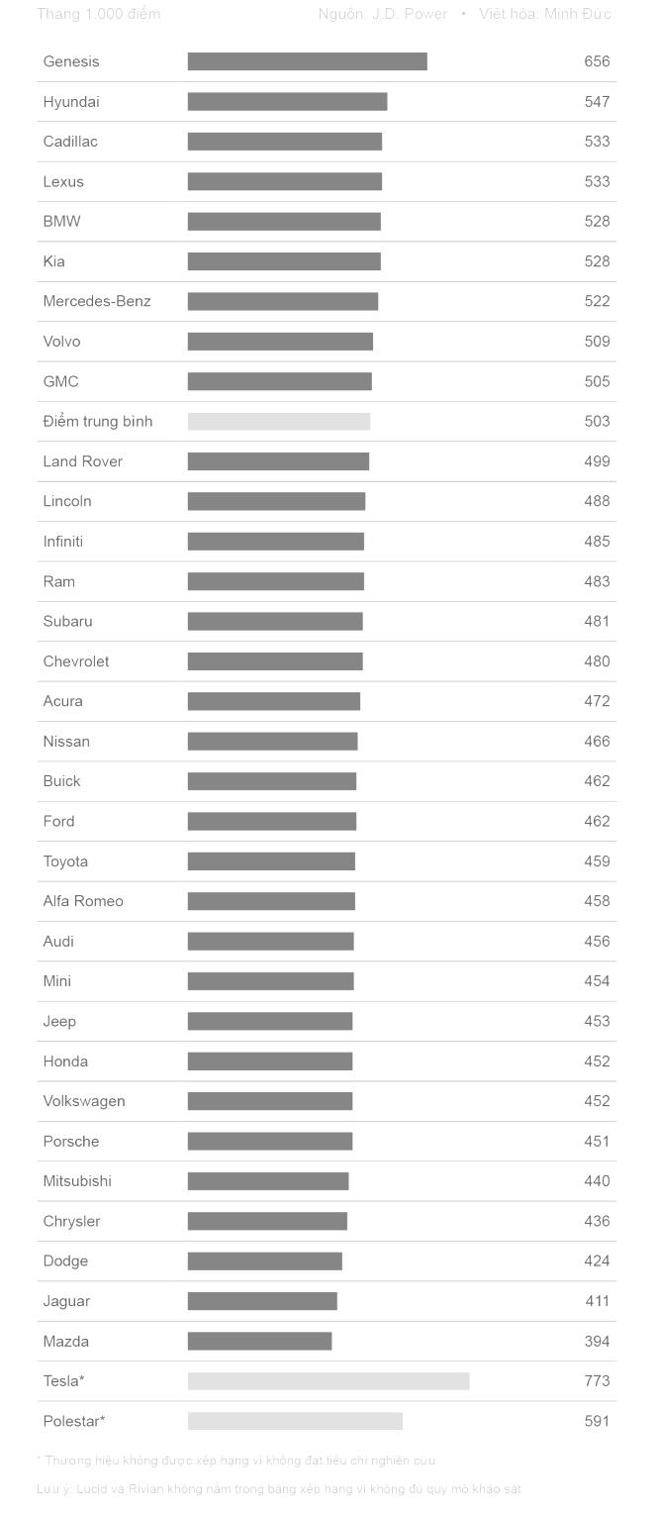Screen dimensions: 658x1514
Task: Select the Mercedes-Benz row label
Action: [x=97, y=301]
